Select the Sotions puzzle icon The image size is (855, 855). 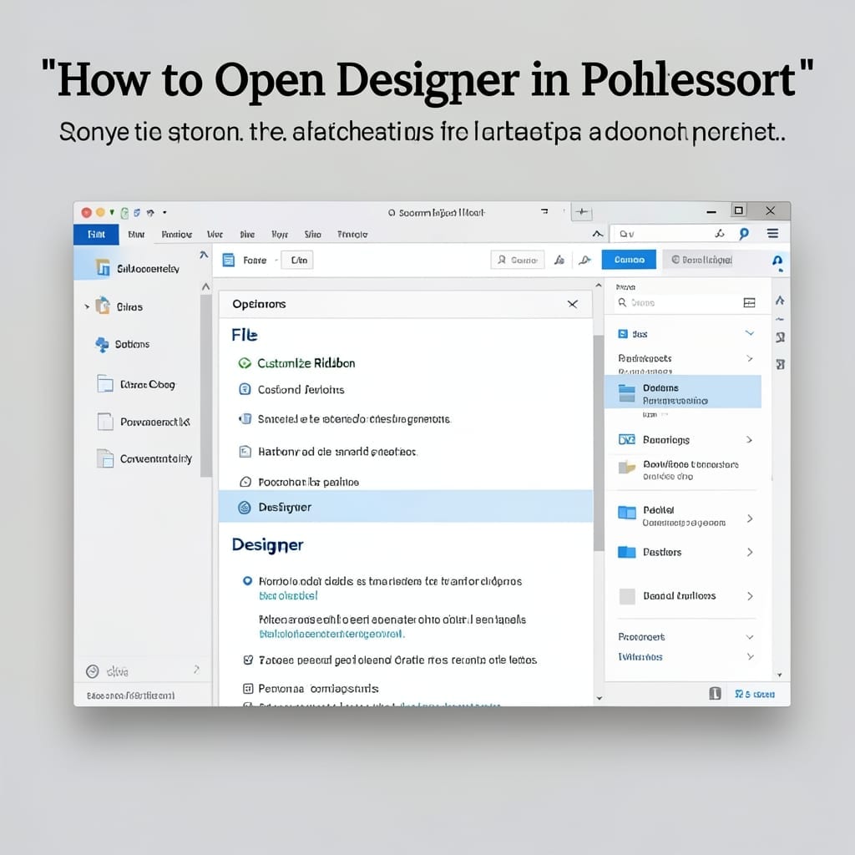click(x=102, y=344)
